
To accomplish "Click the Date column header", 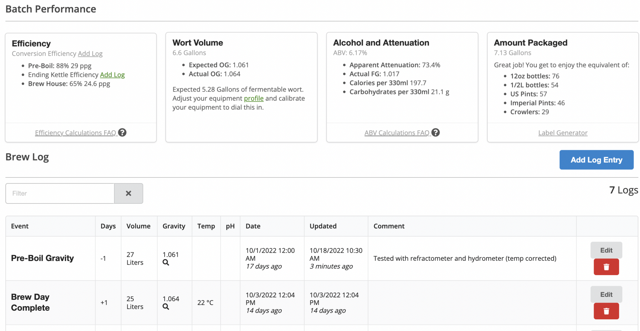I will [253, 226].
